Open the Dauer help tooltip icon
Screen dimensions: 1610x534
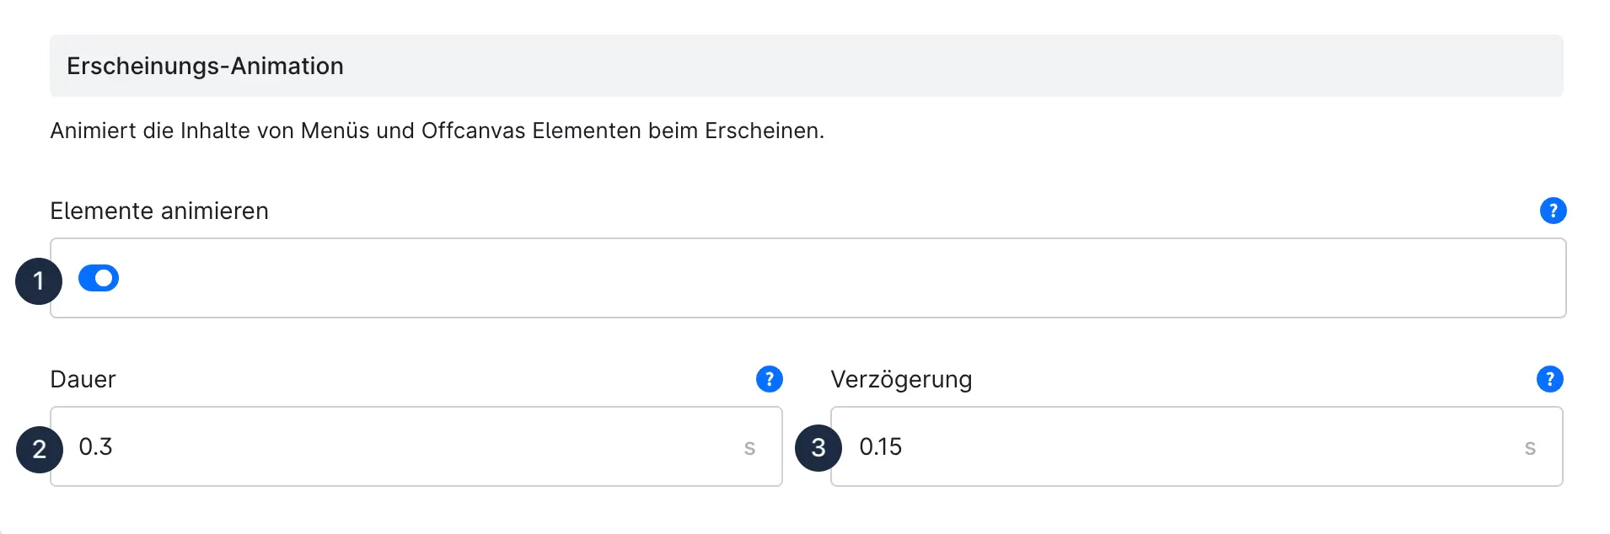click(769, 379)
